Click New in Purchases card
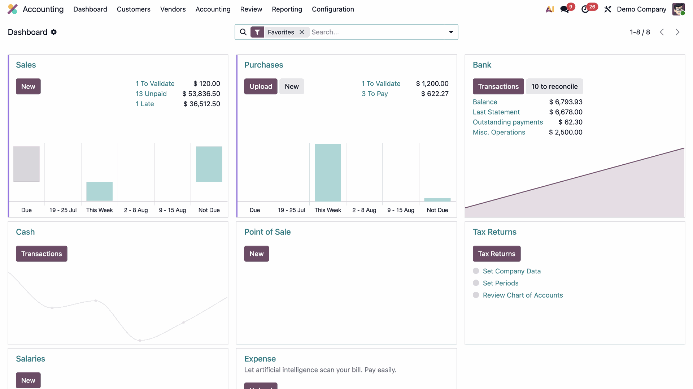Screen dimensions: 693x389 click(292, 86)
